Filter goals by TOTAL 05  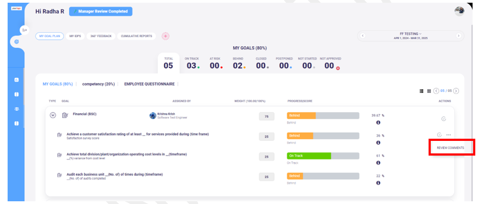pos(168,63)
